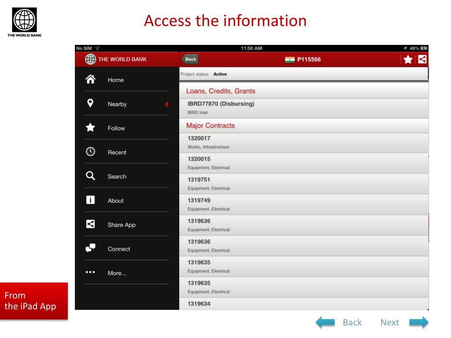Share project using header share icon

[x=422, y=59]
